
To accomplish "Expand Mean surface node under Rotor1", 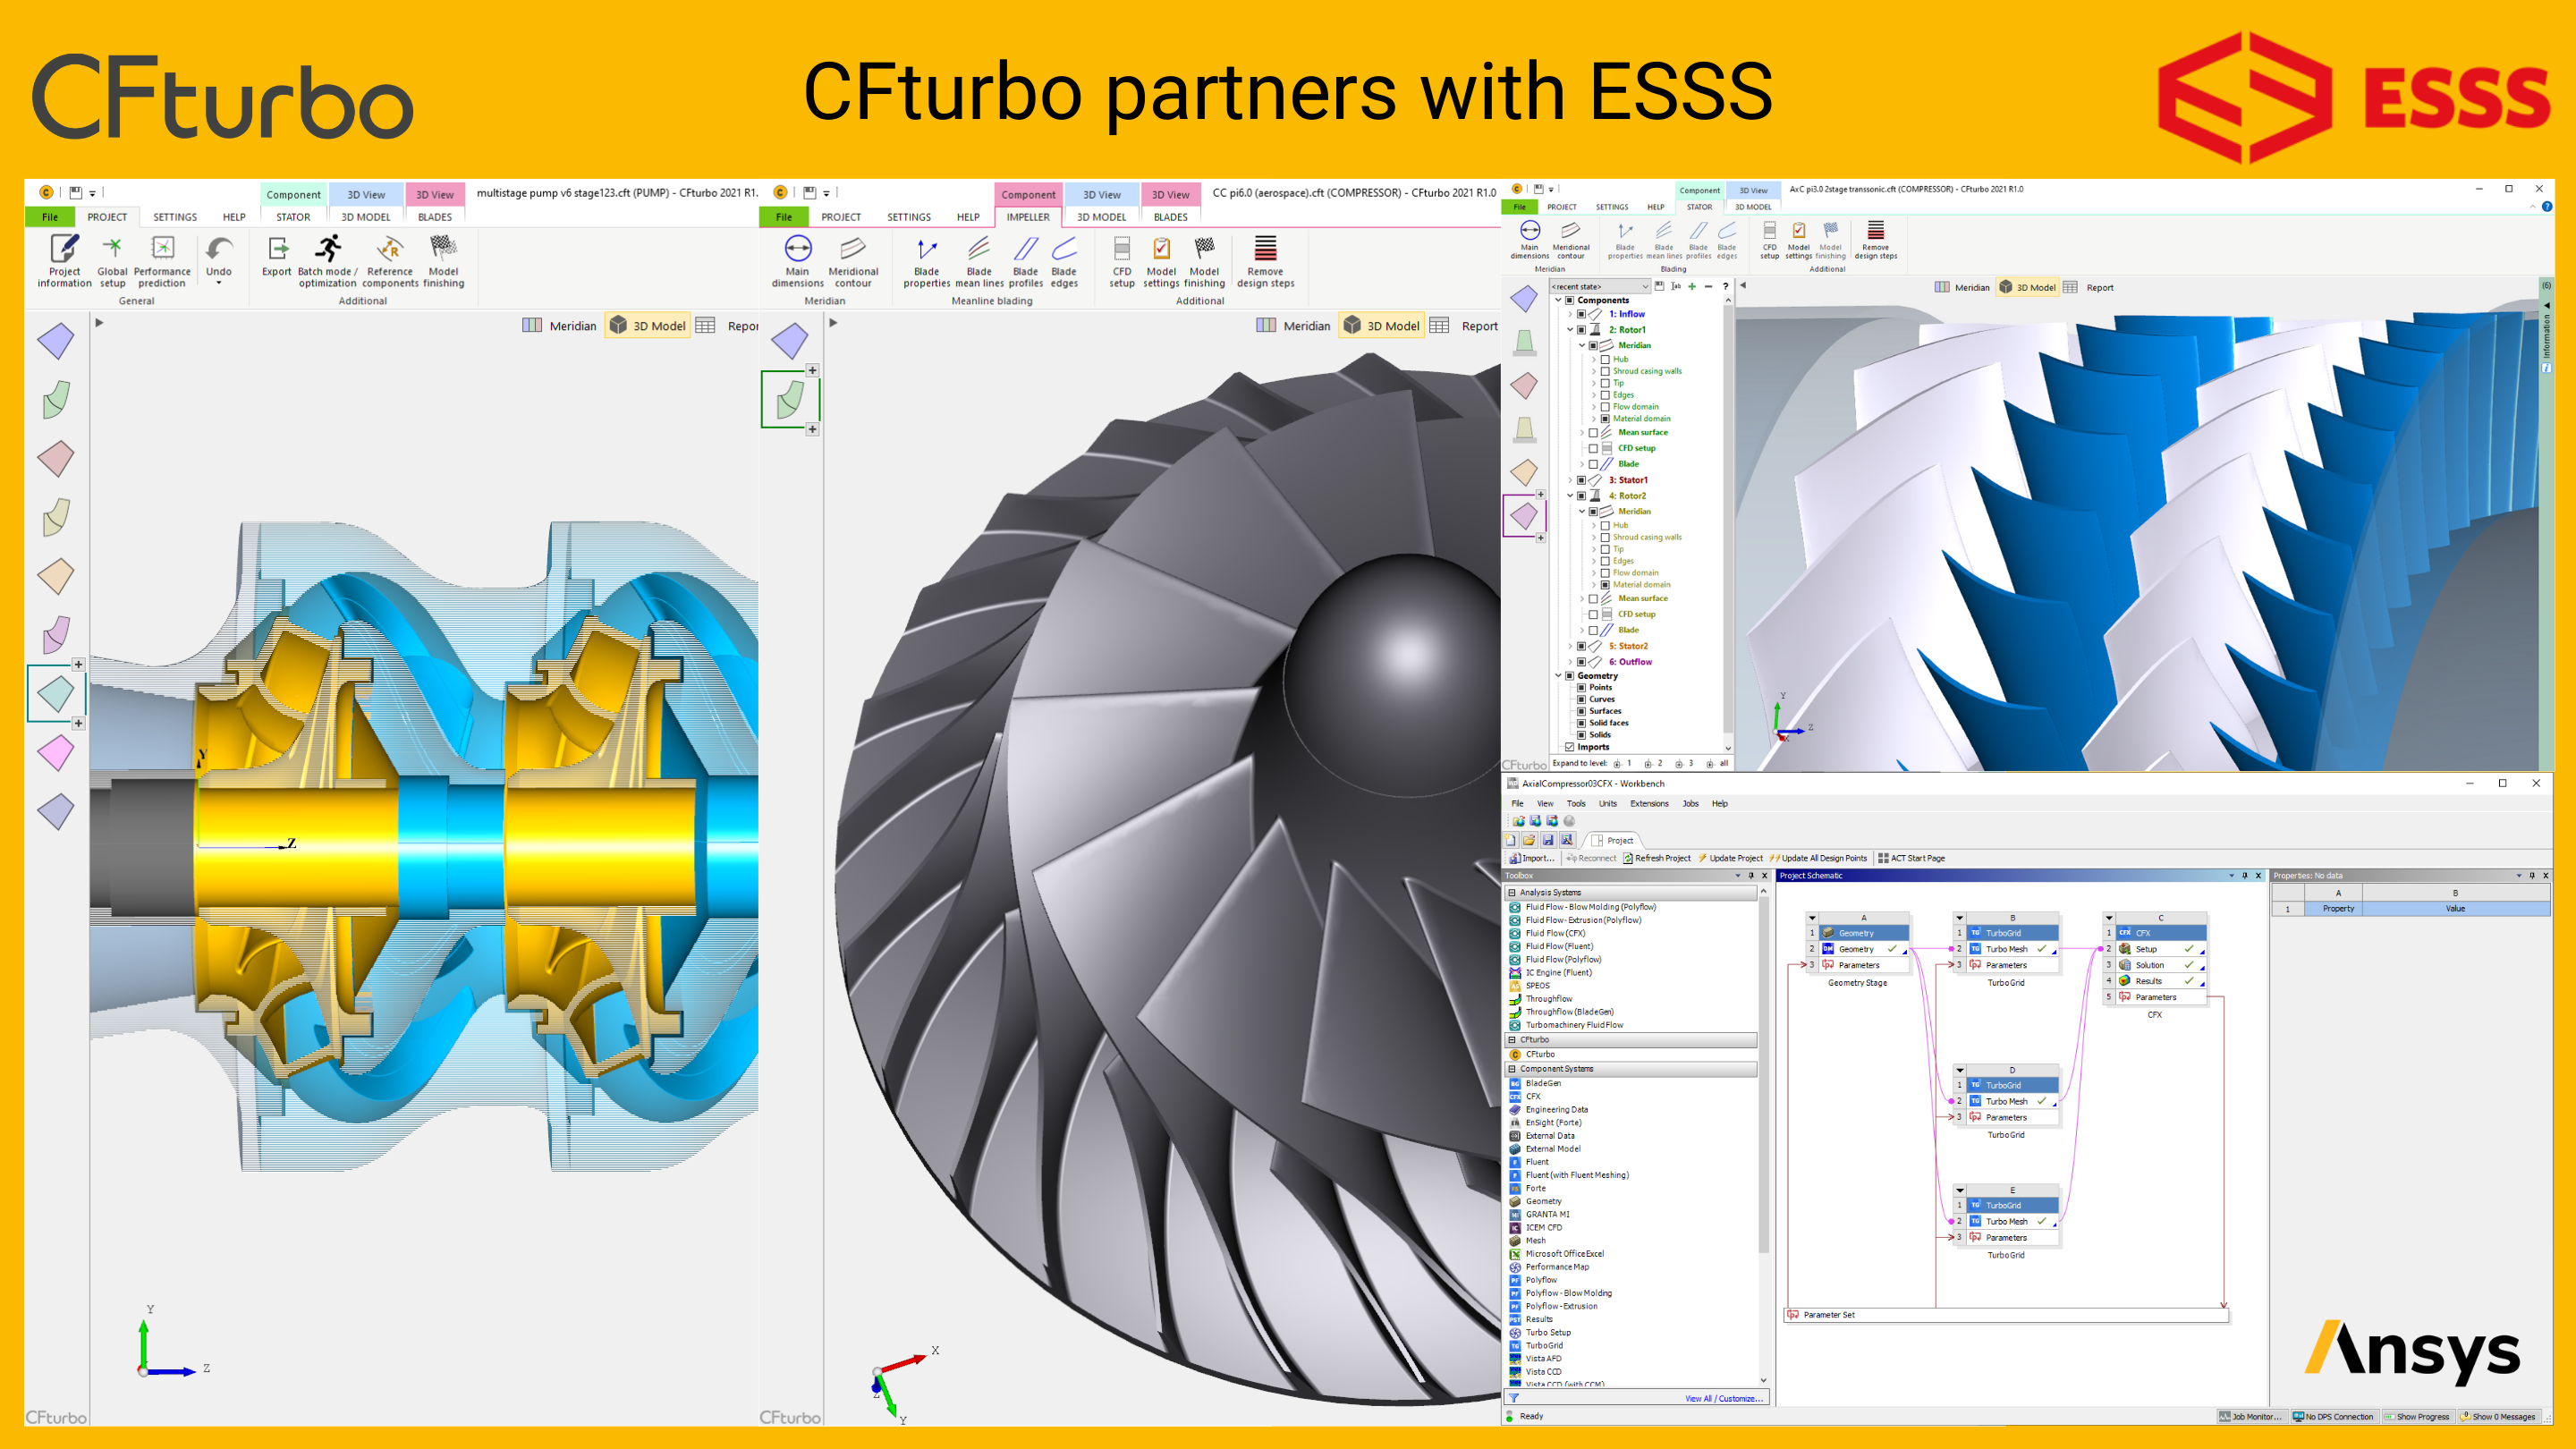I will 1581,433.
